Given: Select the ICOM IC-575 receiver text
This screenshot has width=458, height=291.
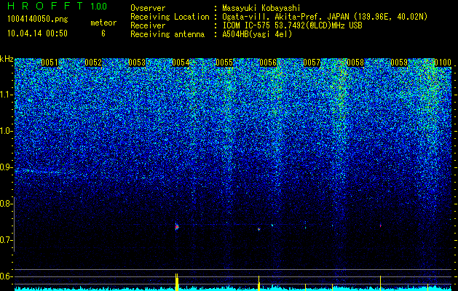Looking at the screenshot, I should [x=292, y=25].
